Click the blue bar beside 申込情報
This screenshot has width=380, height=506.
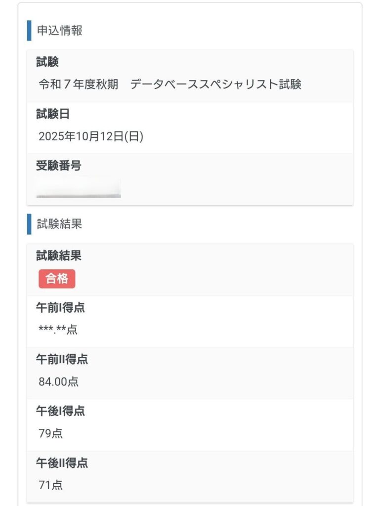coord(29,31)
